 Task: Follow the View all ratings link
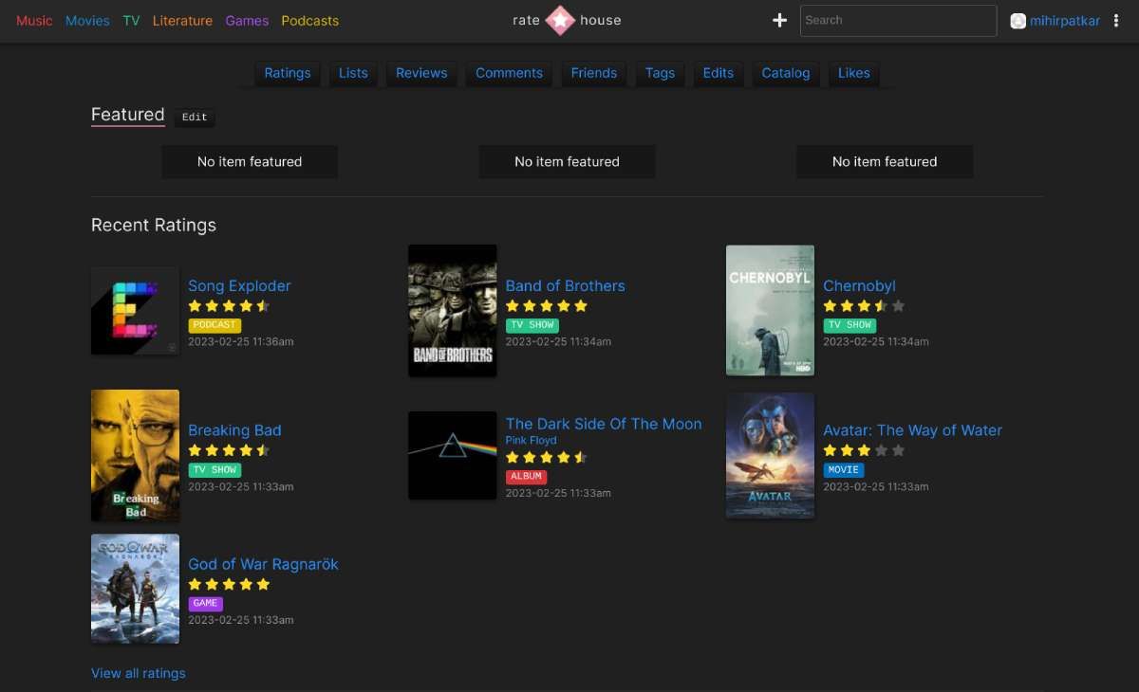pos(139,673)
